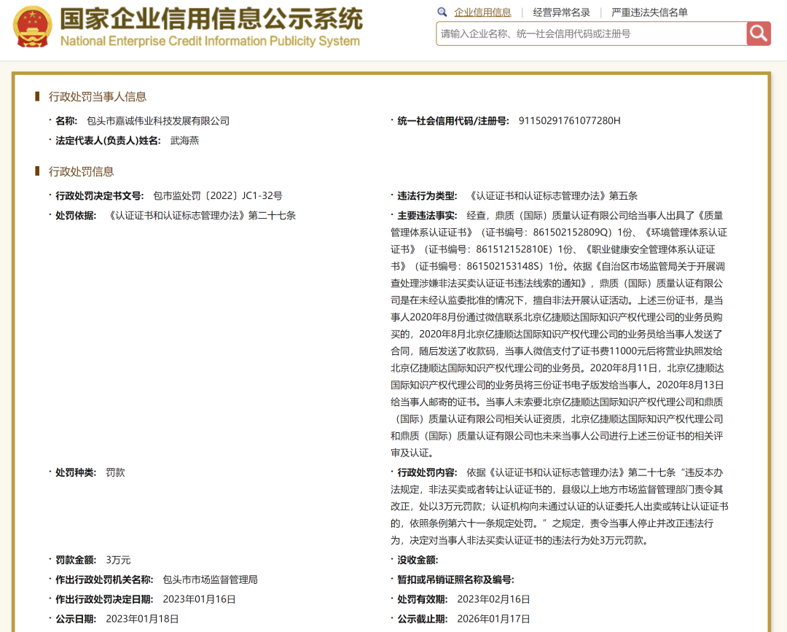Click publication date 2023年01月18日

point(142,619)
